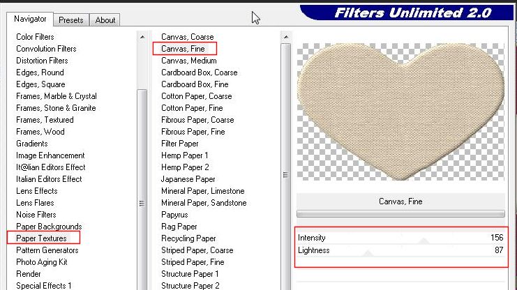
Task: Choose Color Filters category
Action: coord(35,37)
